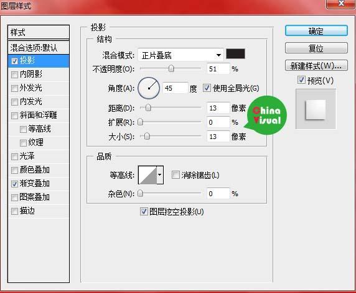Click the 杂色 noise slider handle
Screen dimensions: 356x293
pos(140,194)
